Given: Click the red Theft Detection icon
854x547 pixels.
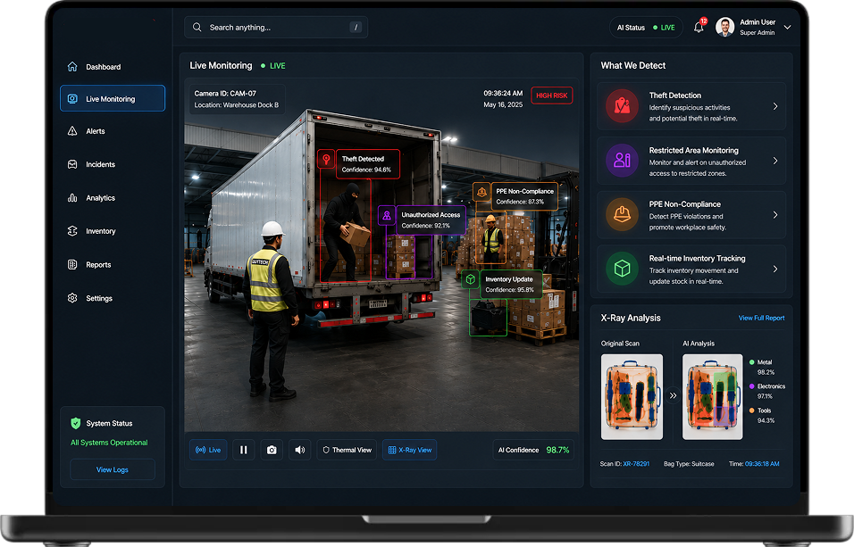Looking at the screenshot, I should [622, 105].
